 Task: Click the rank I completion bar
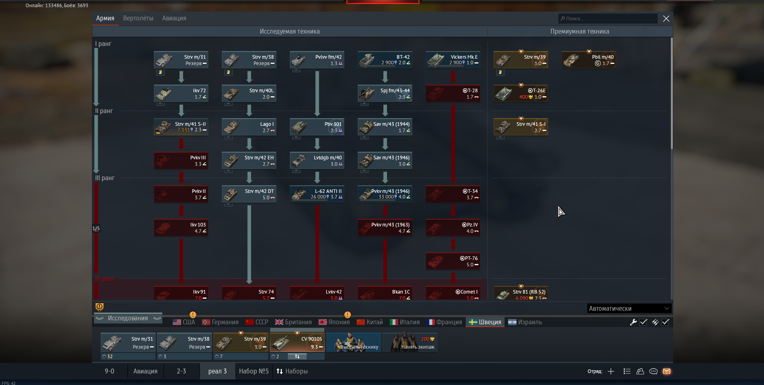[x=96, y=77]
